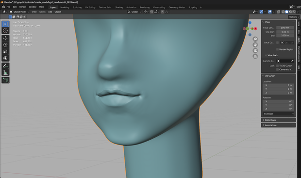Collapse the 3D Cursor panel
301x178 pixels.
(x=264, y=76)
